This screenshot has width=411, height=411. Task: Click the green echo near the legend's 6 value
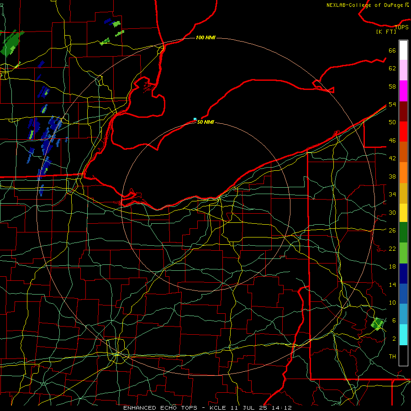click(x=377, y=324)
